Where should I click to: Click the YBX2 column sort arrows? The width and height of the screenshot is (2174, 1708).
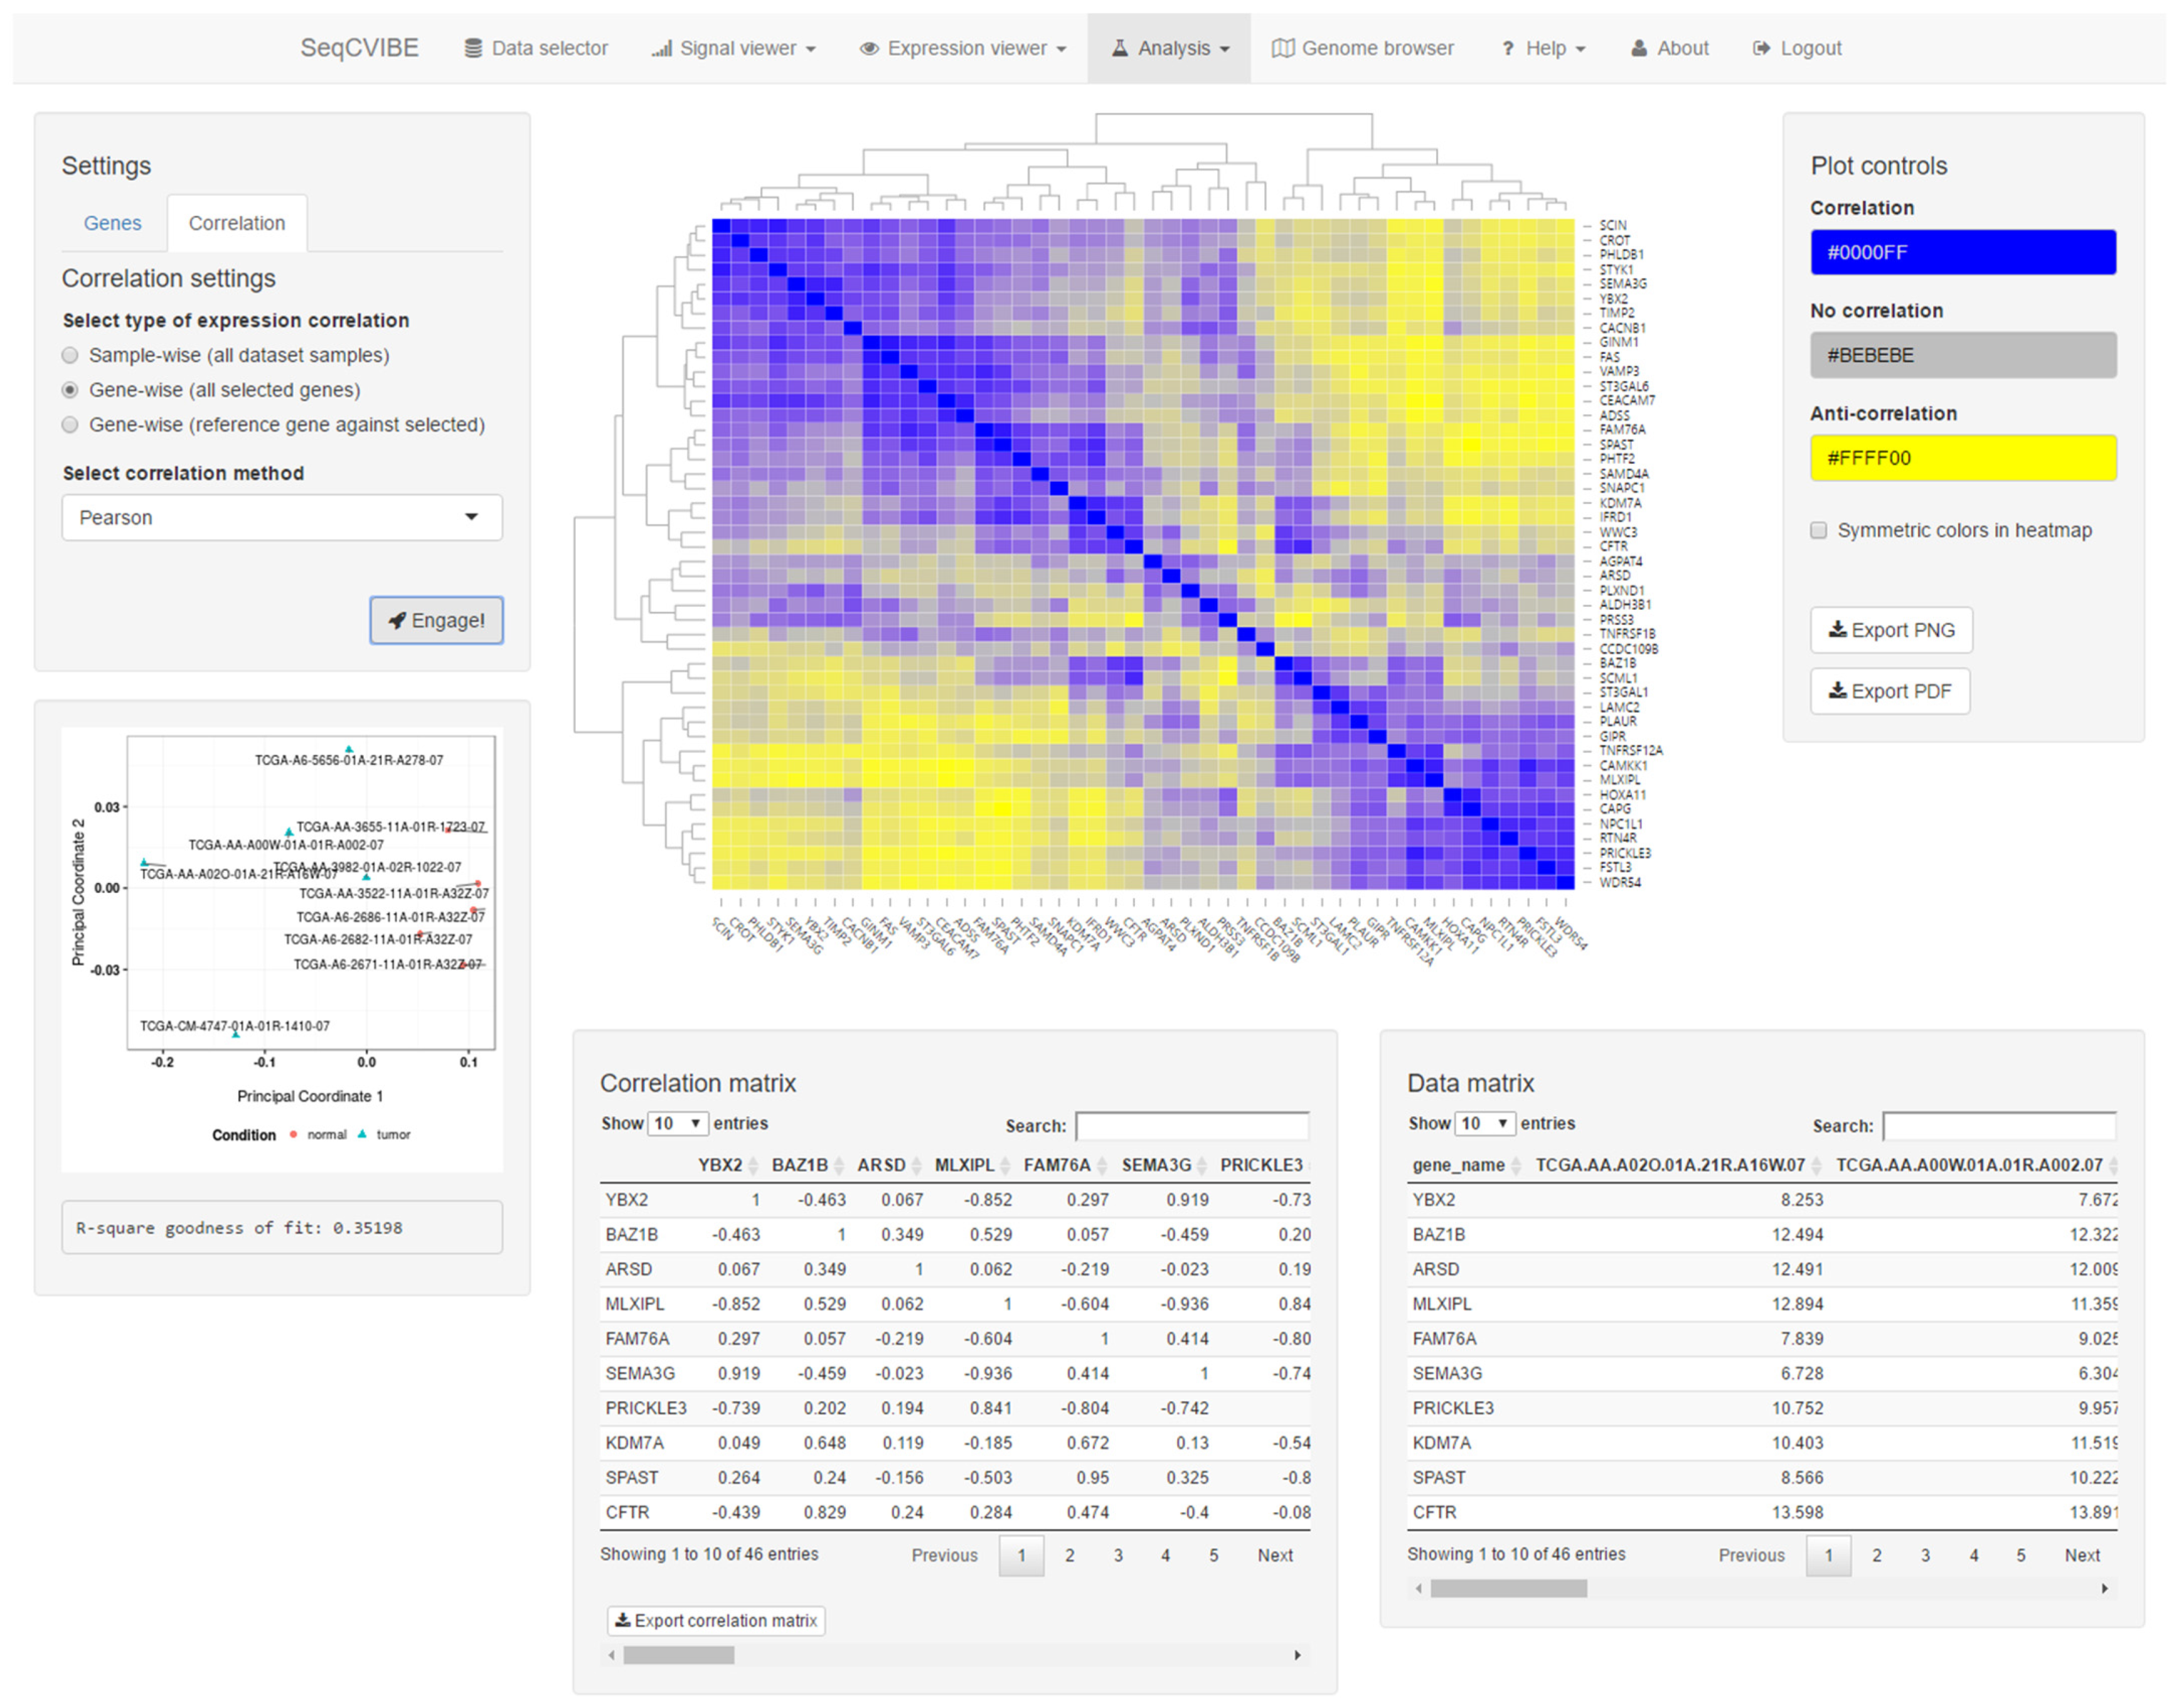point(753,1165)
